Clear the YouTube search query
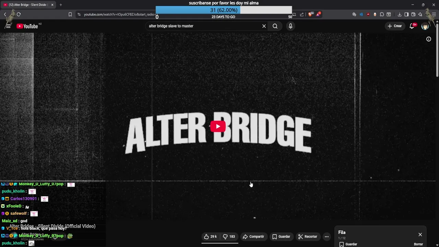Image resolution: width=439 pixels, height=247 pixels. click(264, 26)
